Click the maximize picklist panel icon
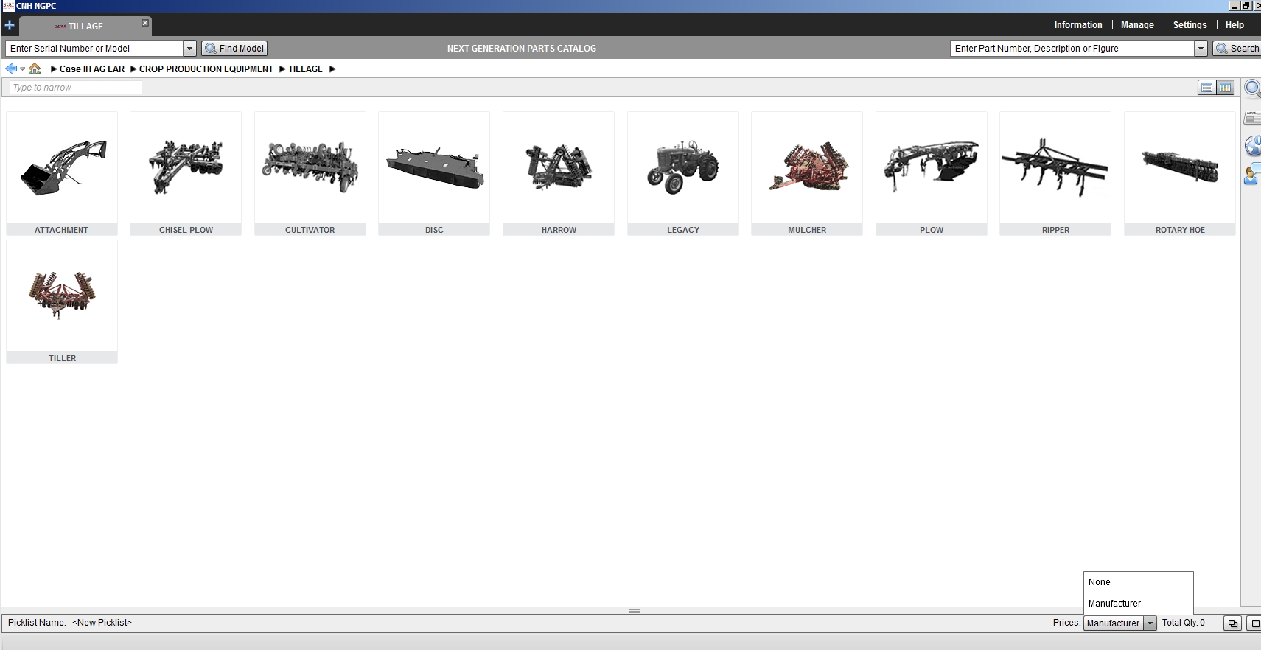Image resolution: width=1261 pixels, height=650 pixels. 1254,623
